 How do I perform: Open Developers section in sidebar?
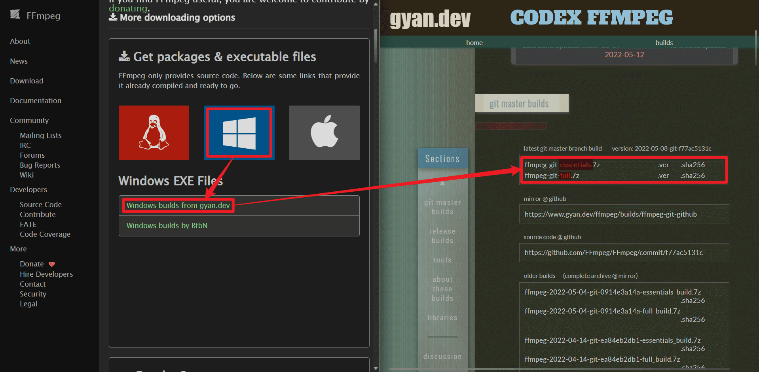point(28,190)
